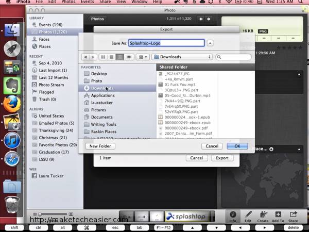This screenshot has width=309, height=232.
Task: Open Evernote elephant icon in Dock
Action: (x=12, y=86)
